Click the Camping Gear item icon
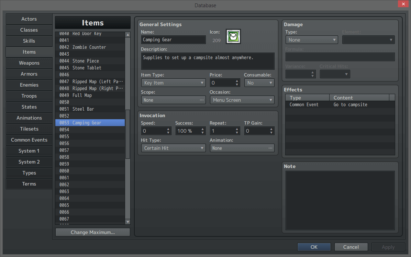411x257 pixels. [233, 36]
